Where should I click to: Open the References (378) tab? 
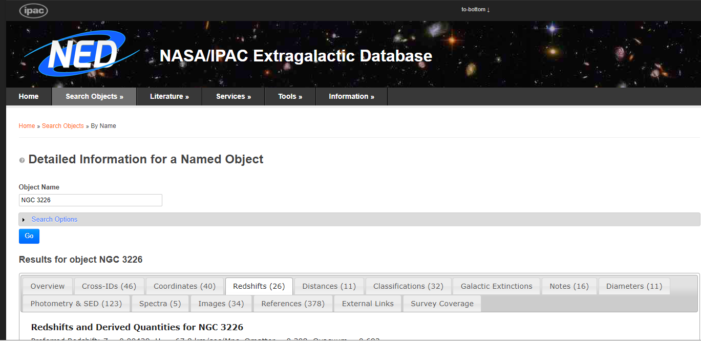coord(293,304)
